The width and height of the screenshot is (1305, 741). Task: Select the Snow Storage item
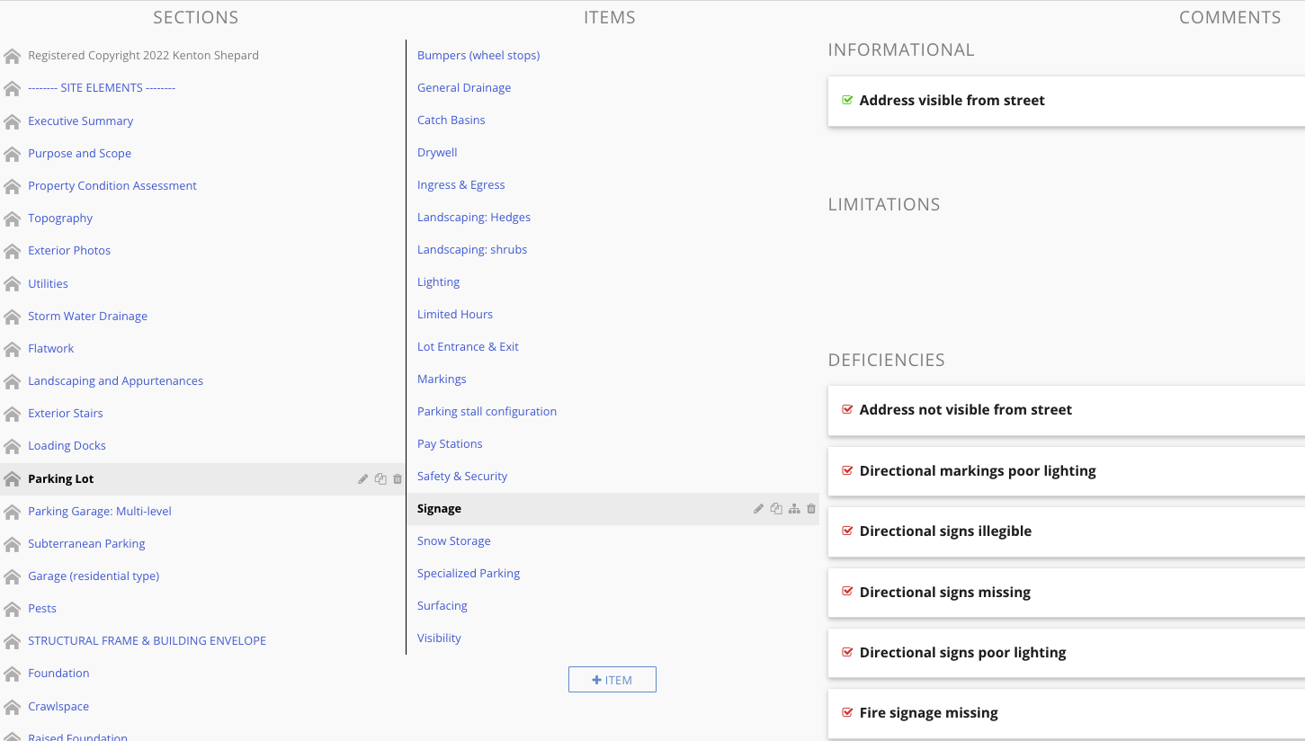click(454, 541)
